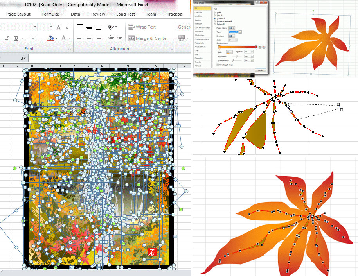Select the center-align text icon

pyautogui.click(x=89, y=38)
